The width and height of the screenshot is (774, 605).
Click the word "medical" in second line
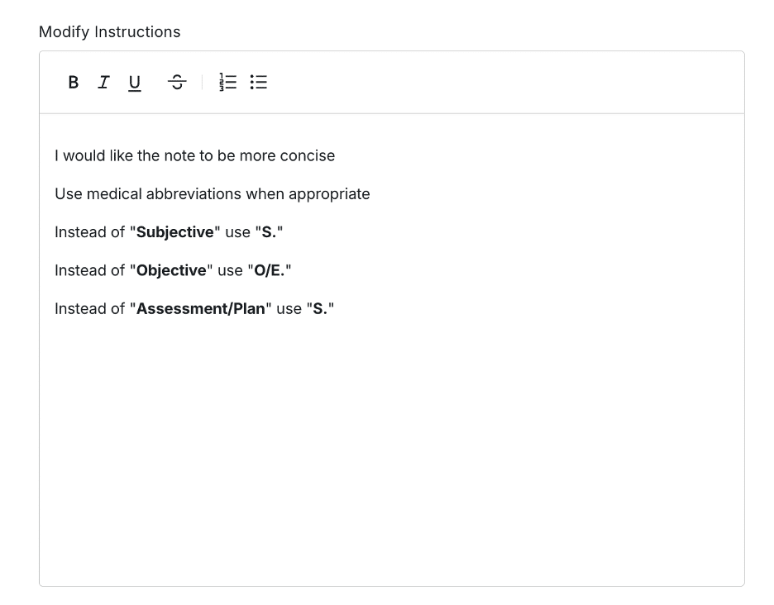coord(114,193)
